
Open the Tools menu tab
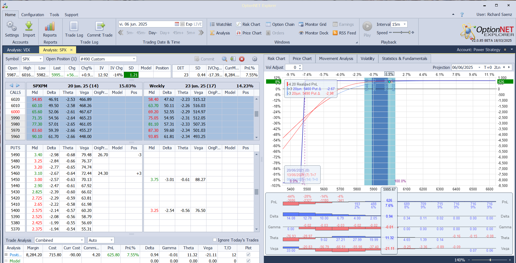click(x=54, y=15)
